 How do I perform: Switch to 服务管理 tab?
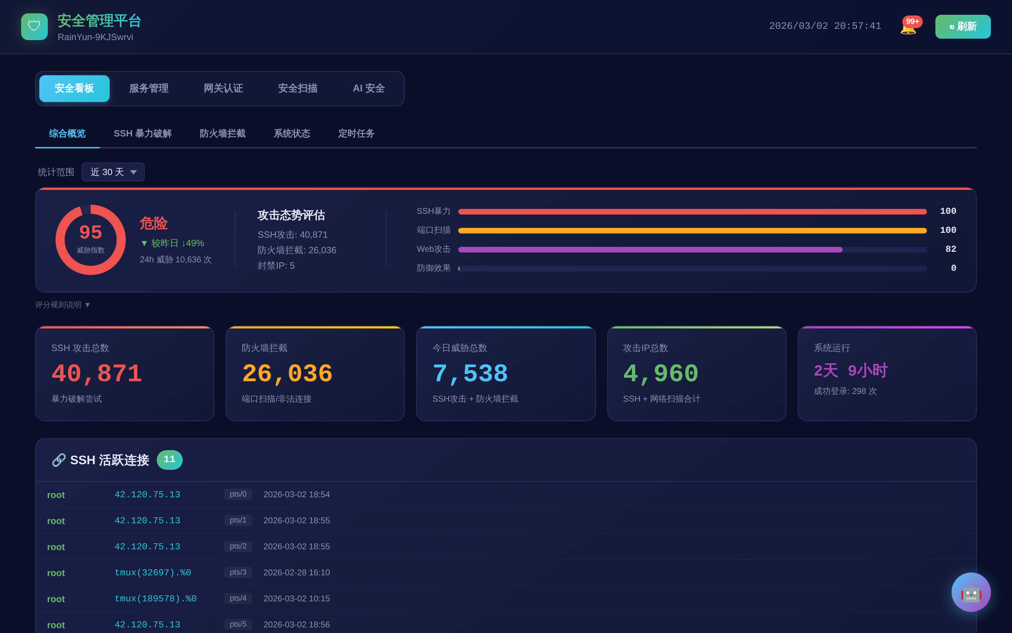[149, 88]
